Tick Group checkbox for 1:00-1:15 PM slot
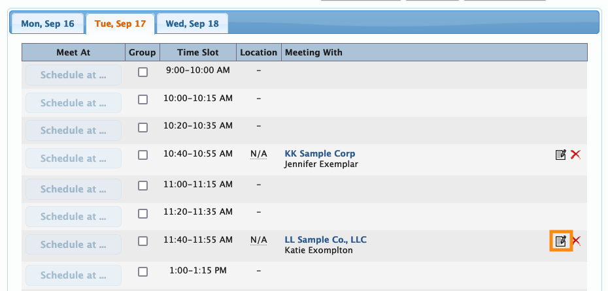 coord(143,271)
